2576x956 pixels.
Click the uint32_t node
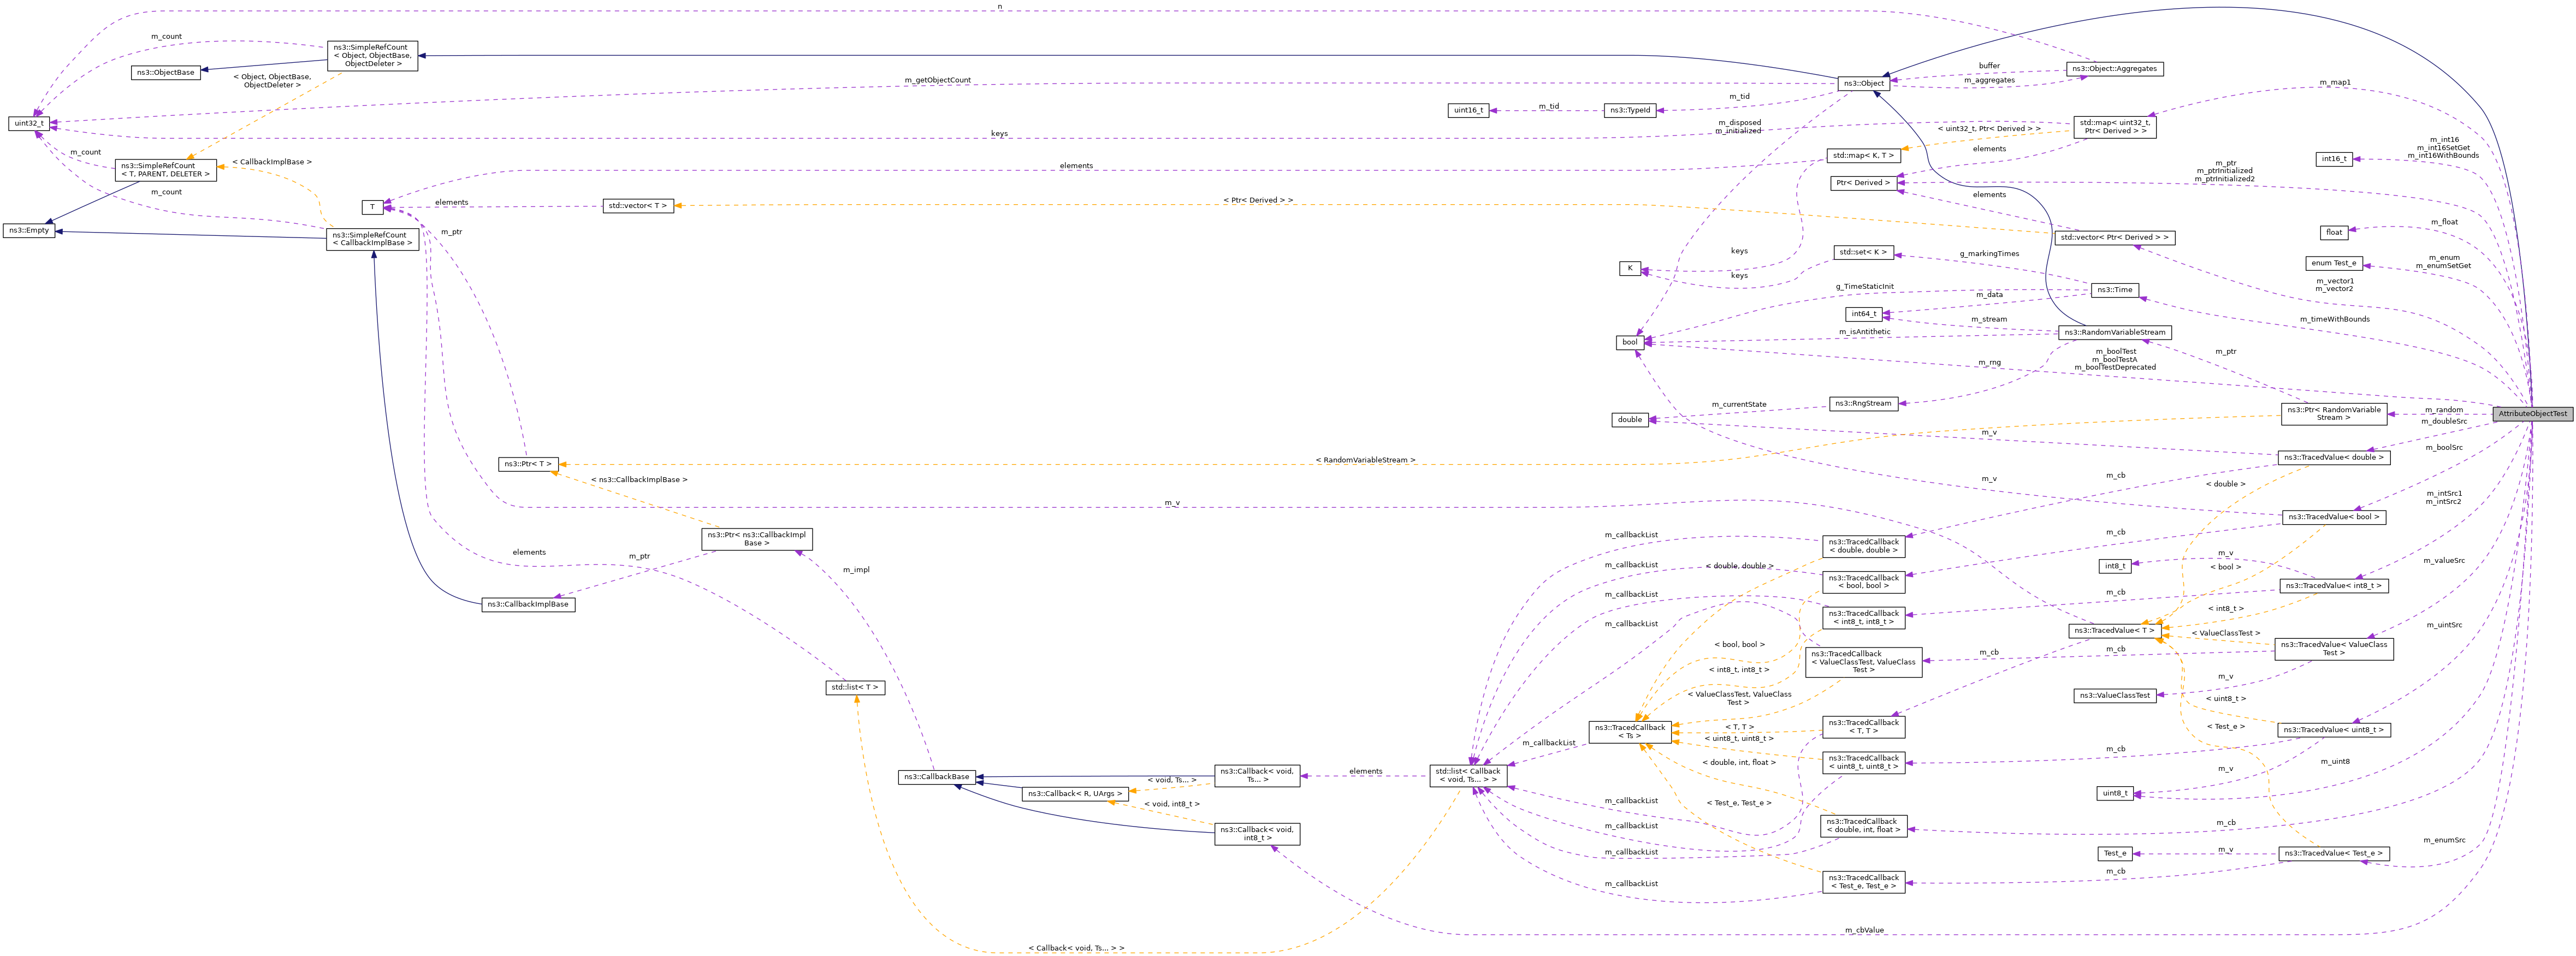tap(29, 123)
